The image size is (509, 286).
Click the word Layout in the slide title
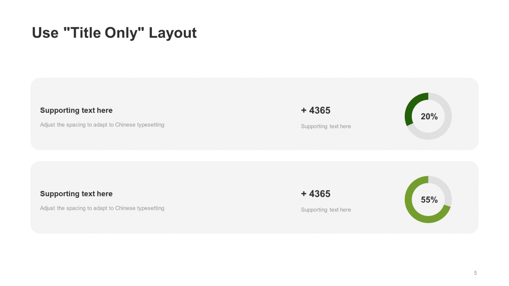[x=173, y=33]
